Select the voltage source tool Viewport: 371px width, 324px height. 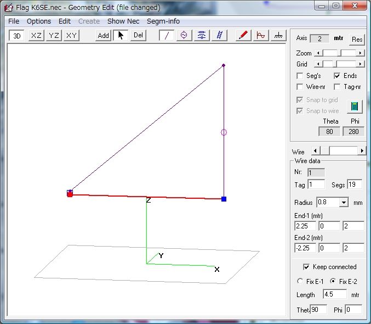coord(184,35)
